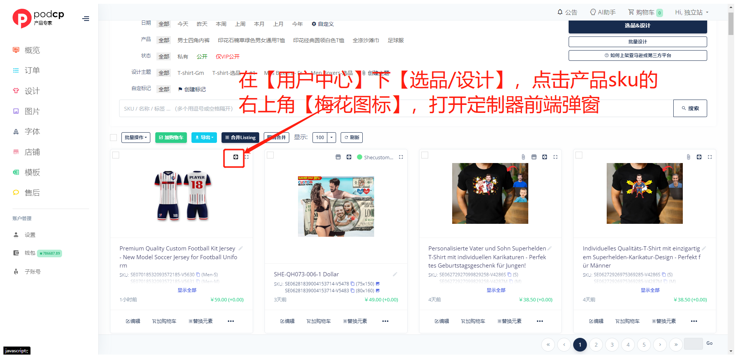The image size is (738, 358).
Task: Go to page 2 in pagination
Action: point(596,345)
